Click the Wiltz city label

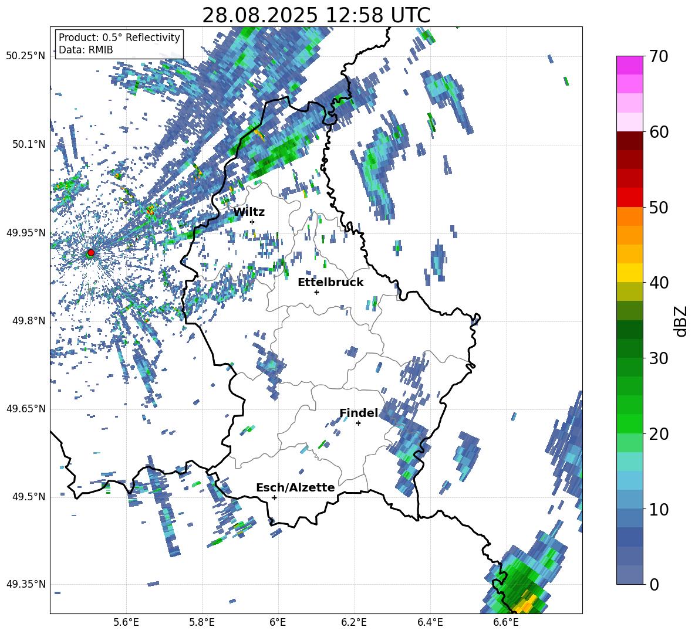click(x=249, y=212)
